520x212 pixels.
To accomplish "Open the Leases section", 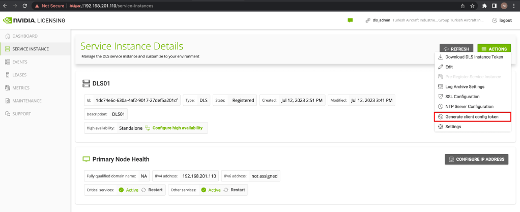I will coord(19,75).
